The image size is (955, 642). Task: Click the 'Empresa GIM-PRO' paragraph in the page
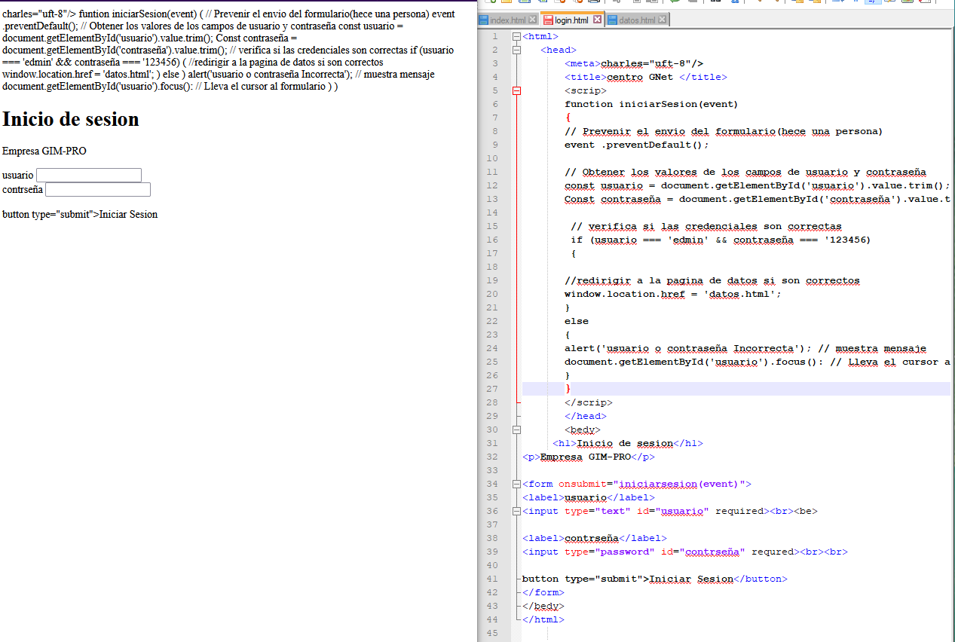(44, 151)
